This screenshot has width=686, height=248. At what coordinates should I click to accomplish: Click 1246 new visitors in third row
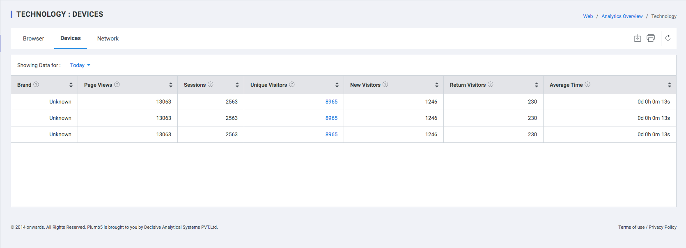click(431, 134)
